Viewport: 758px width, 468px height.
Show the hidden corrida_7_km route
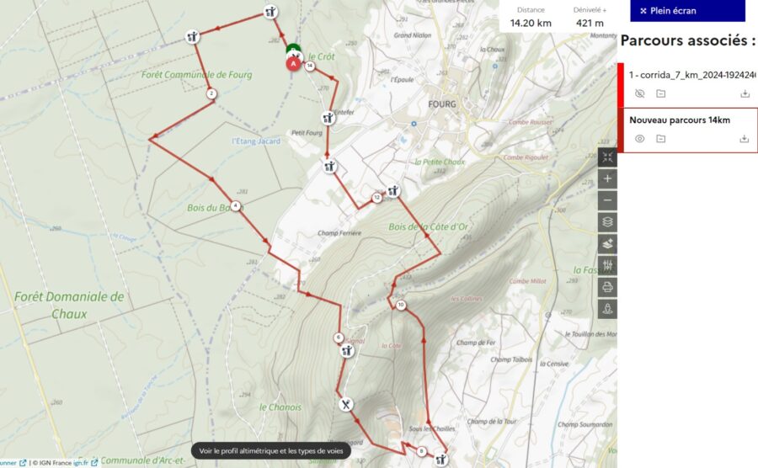click(639, 93)
